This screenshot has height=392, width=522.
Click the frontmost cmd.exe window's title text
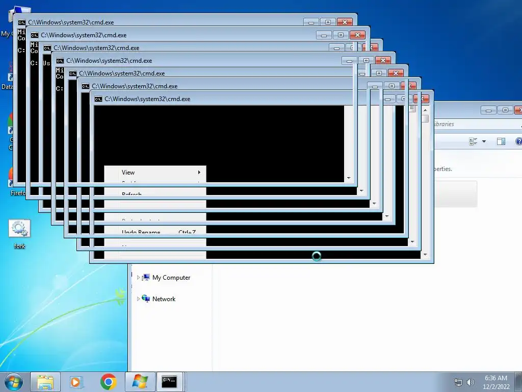point(147,99)
